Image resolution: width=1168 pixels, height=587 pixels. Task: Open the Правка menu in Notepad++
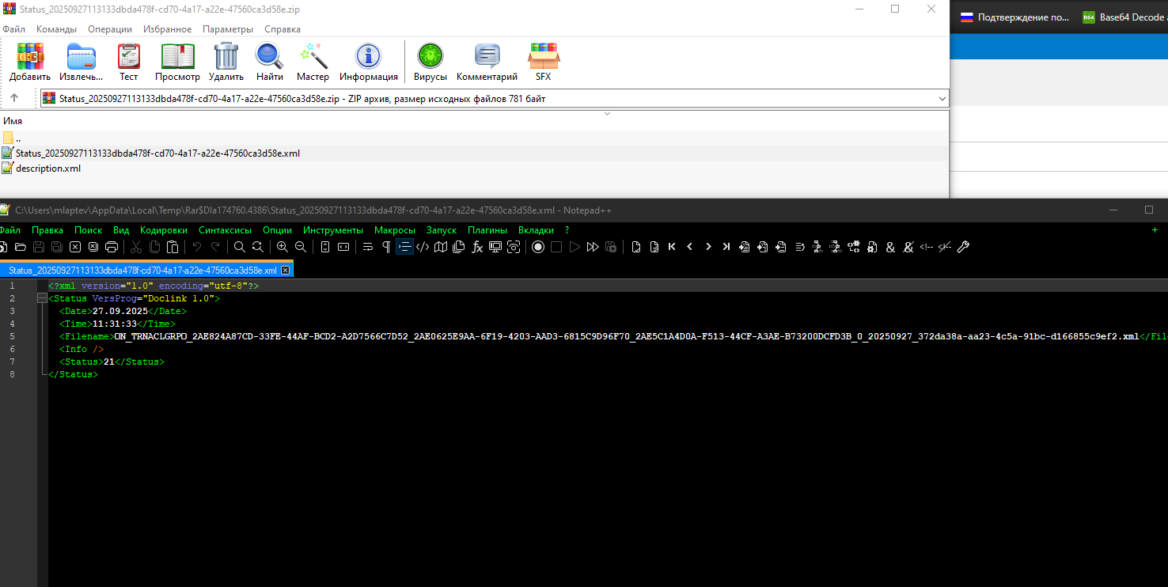(x=47, y=230)
